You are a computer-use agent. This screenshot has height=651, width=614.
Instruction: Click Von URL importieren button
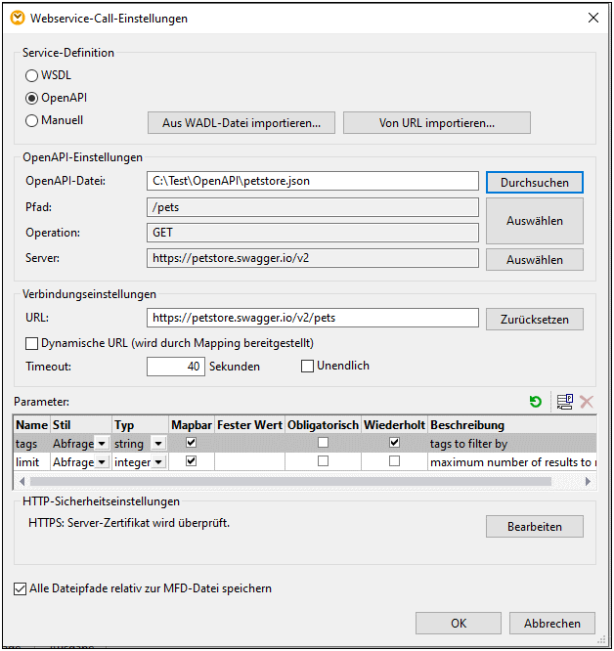pos(437,123)
